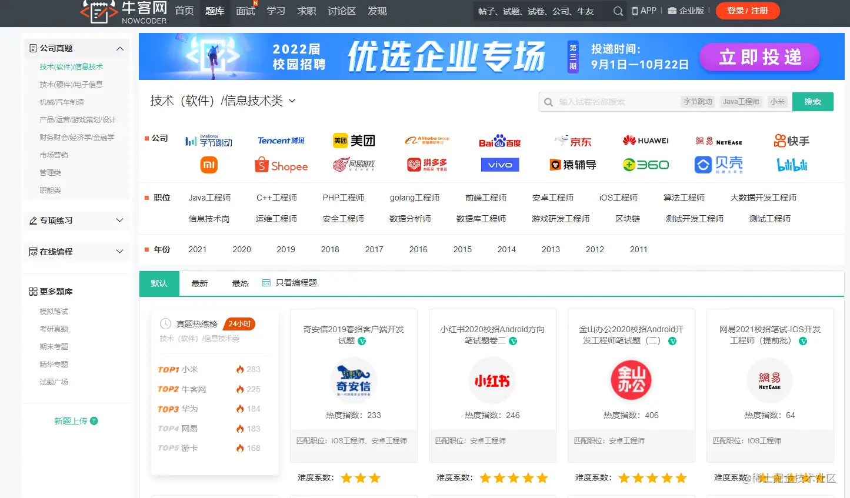Click 立即投递 on the banner
This screenshot has width=850, height=498.
[x=759, y=57]
